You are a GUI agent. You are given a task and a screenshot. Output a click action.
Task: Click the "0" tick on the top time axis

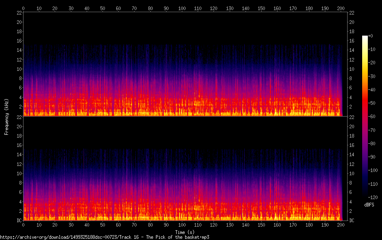(23, 8)
